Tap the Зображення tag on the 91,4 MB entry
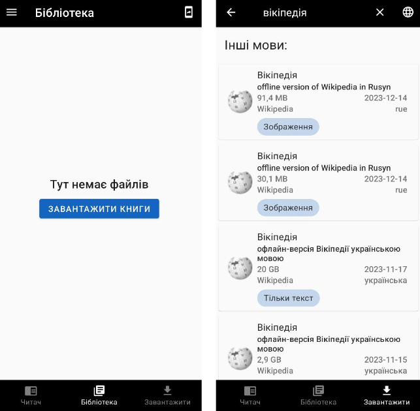Viewport: 420px width, 411px height. coord(287,127)
